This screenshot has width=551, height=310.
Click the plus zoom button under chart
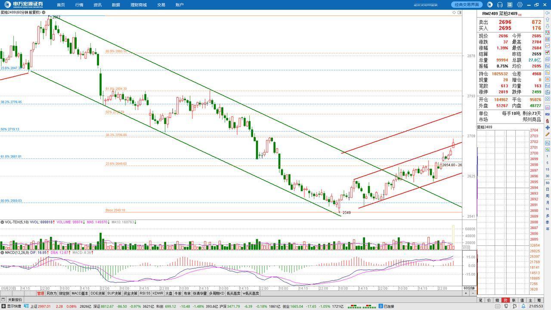(466, 293)
